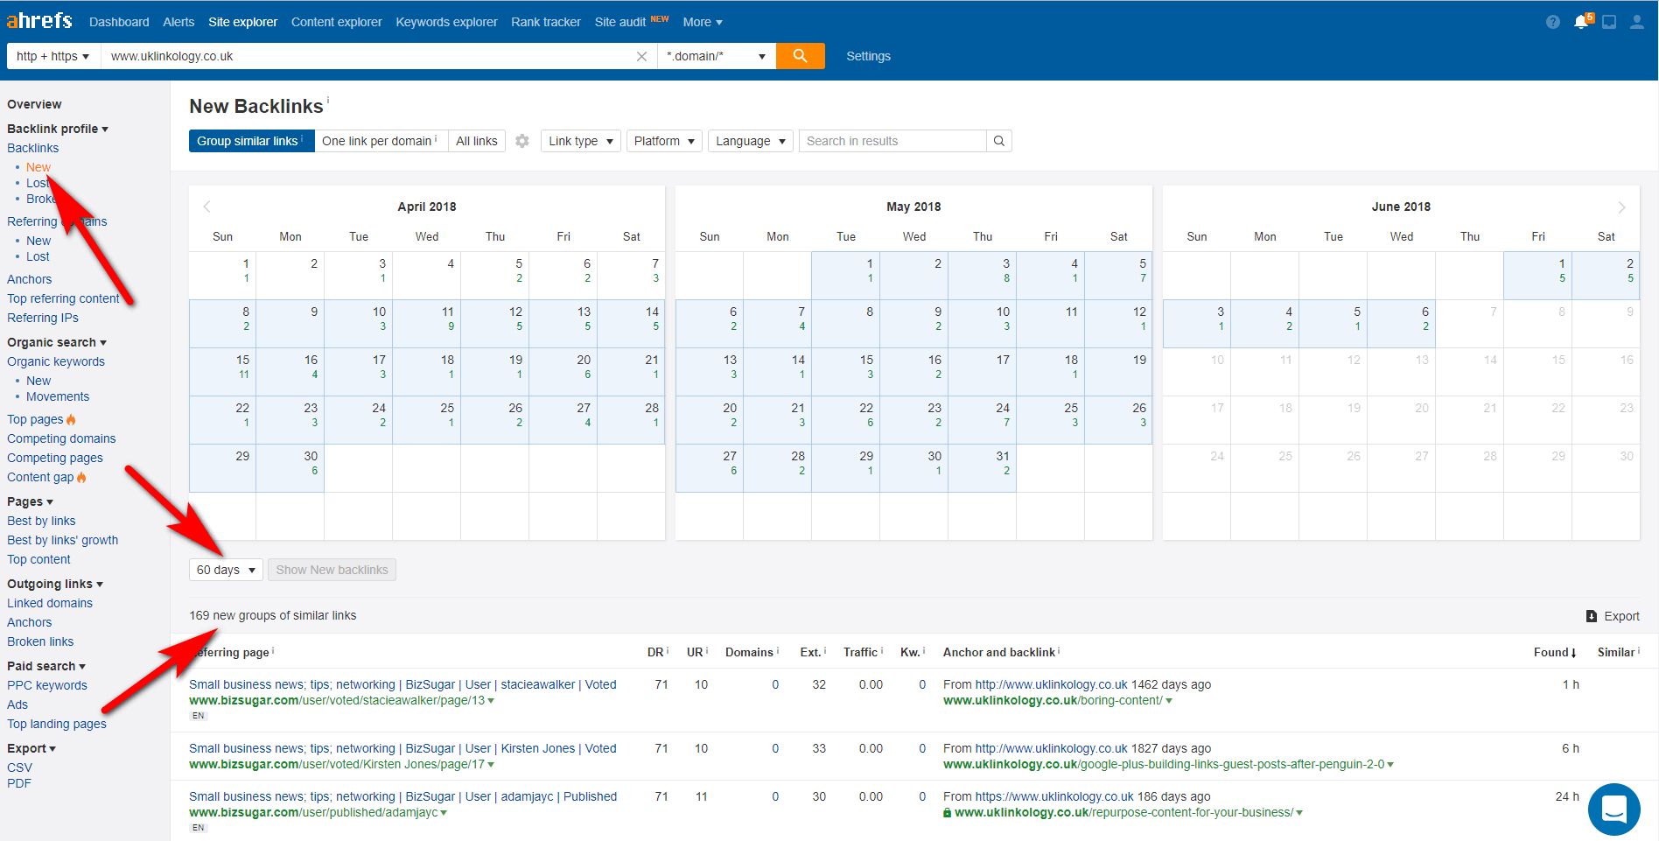Open the Platform filter dropdown
The image size is (1659, 841).
664,141
